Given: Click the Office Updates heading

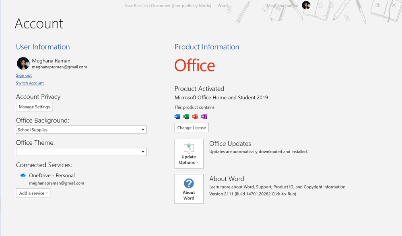Looking at the screenshot, I should point(230,144).
